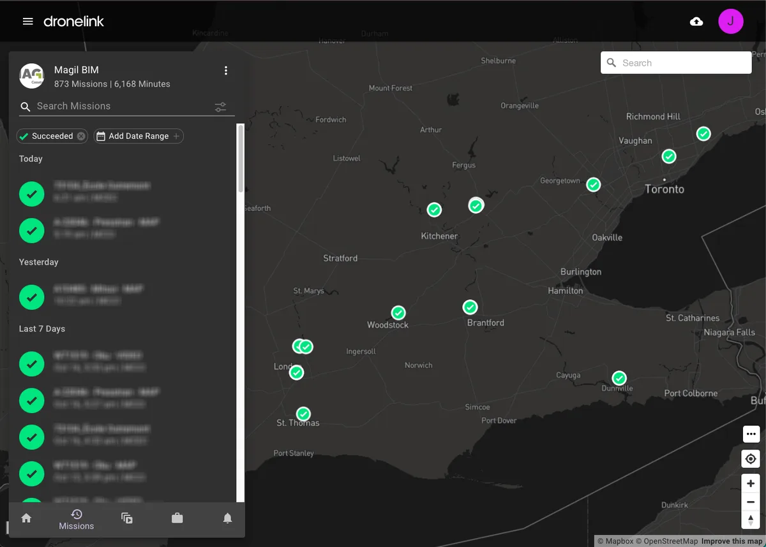Click the Stratford map label
This screenshot has width=766, height=547.
(x=340, y=258)
